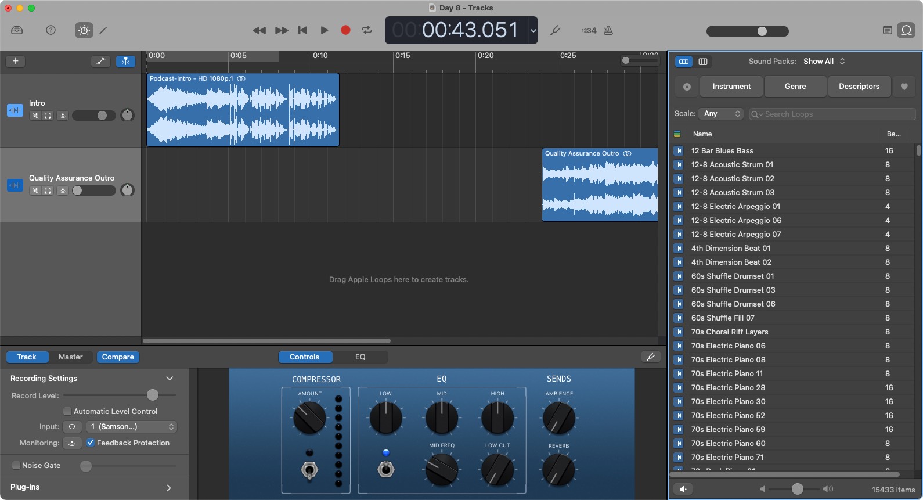Toggle the Smart Controls dial button
923x500 pixels.
[84, 30]
